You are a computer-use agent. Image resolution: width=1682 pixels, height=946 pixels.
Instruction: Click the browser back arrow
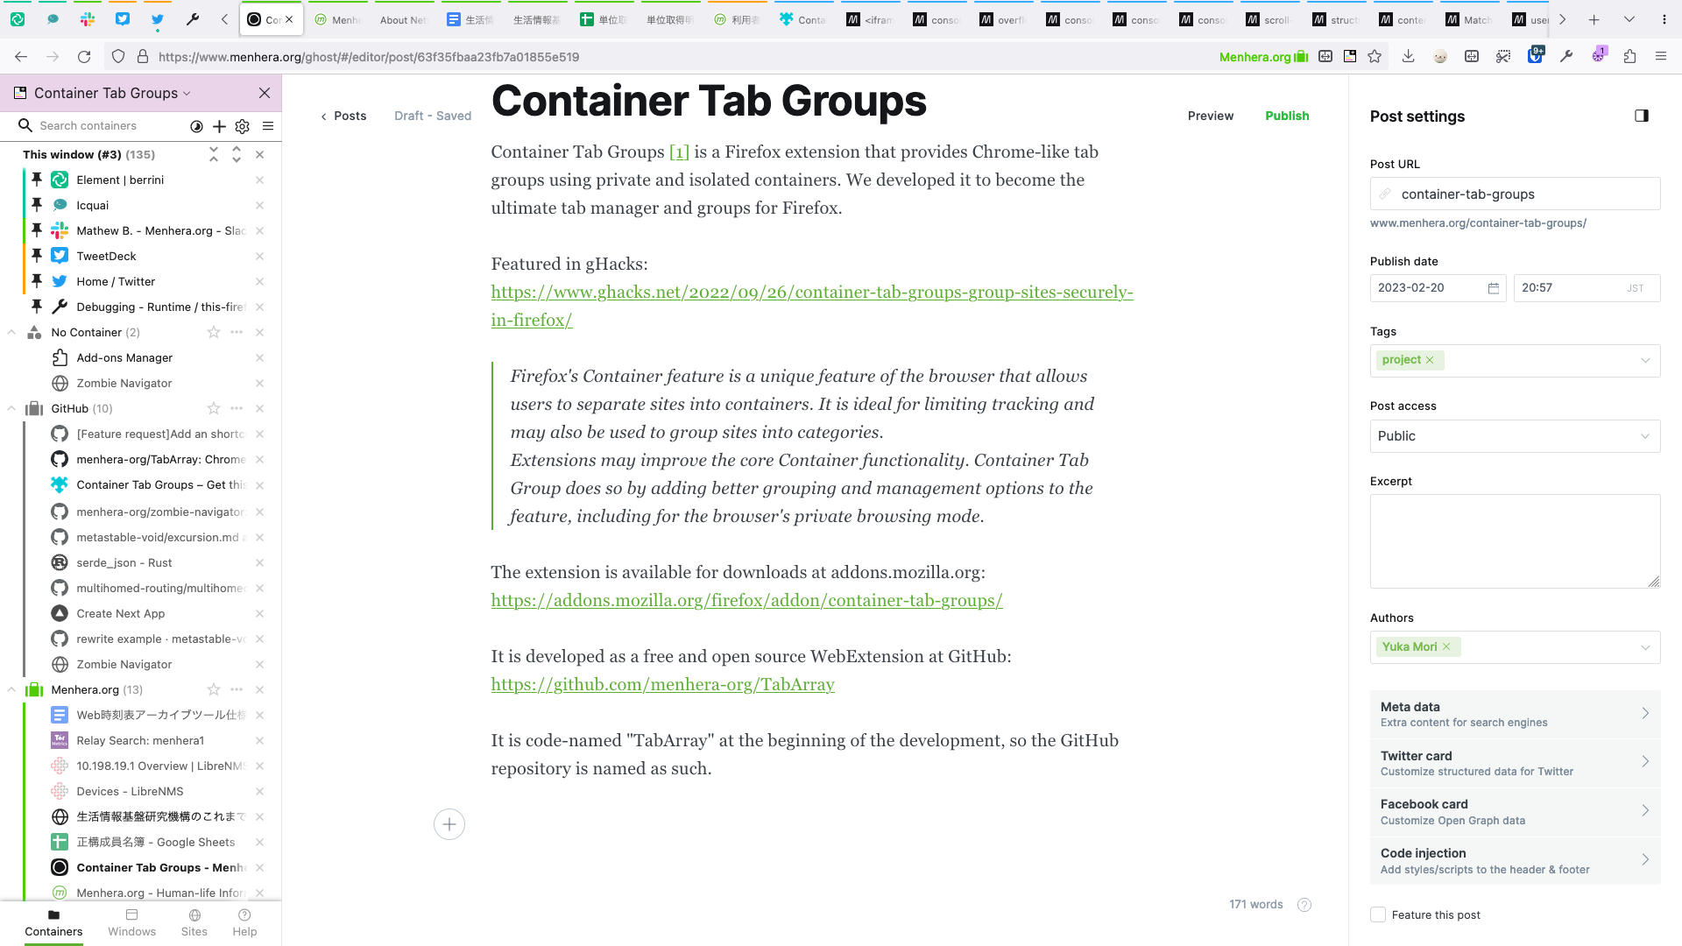click(21, 57)
